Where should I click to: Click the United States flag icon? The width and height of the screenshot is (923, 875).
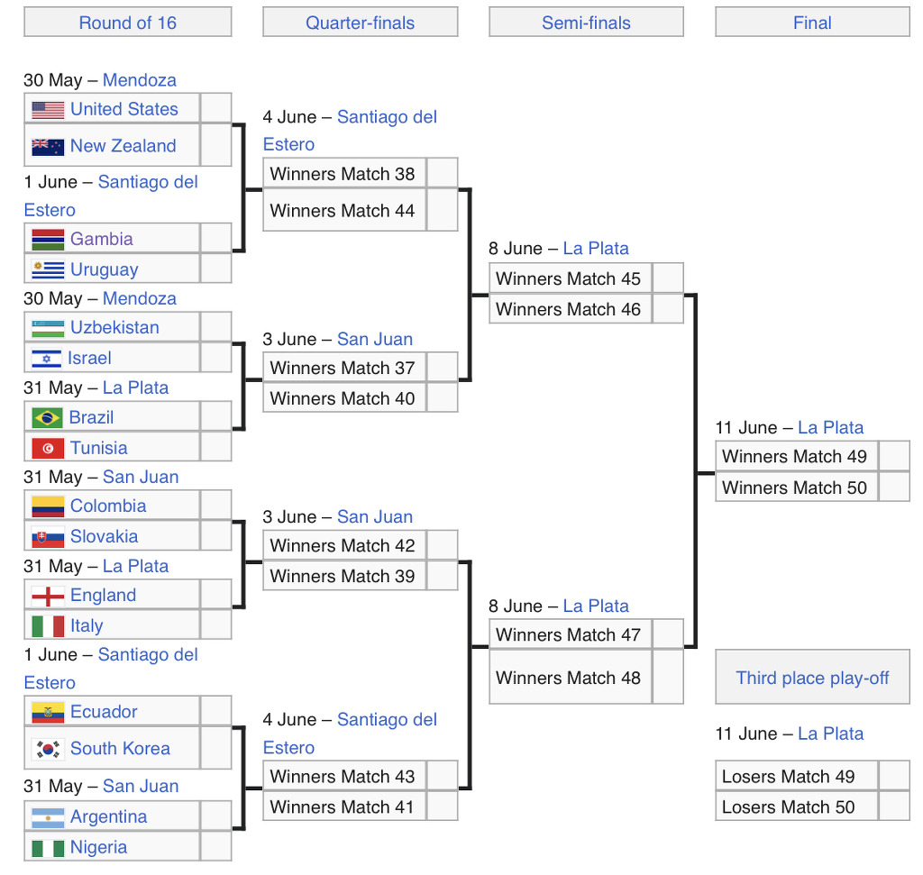point(48,109)
